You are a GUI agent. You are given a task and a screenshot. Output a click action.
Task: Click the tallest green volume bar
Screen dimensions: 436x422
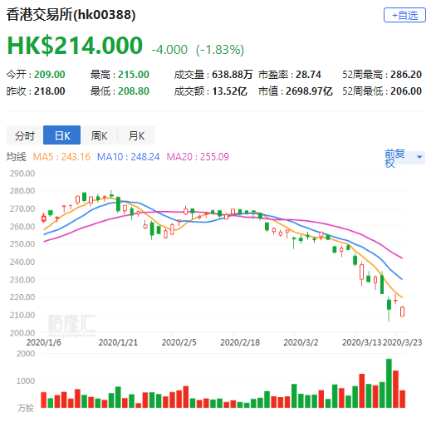point(389,383)
